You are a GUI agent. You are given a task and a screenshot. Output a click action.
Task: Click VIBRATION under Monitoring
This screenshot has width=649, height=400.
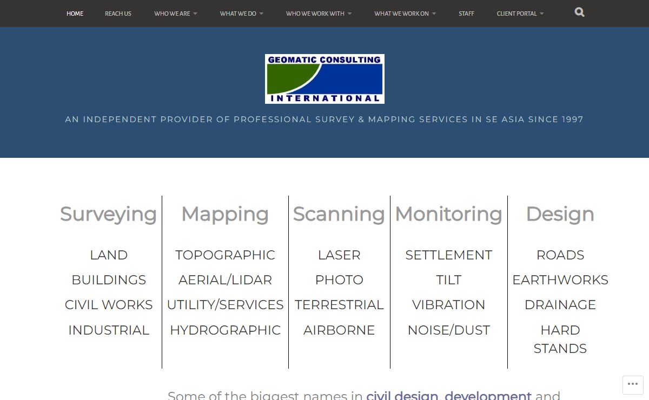click(449, 305)
